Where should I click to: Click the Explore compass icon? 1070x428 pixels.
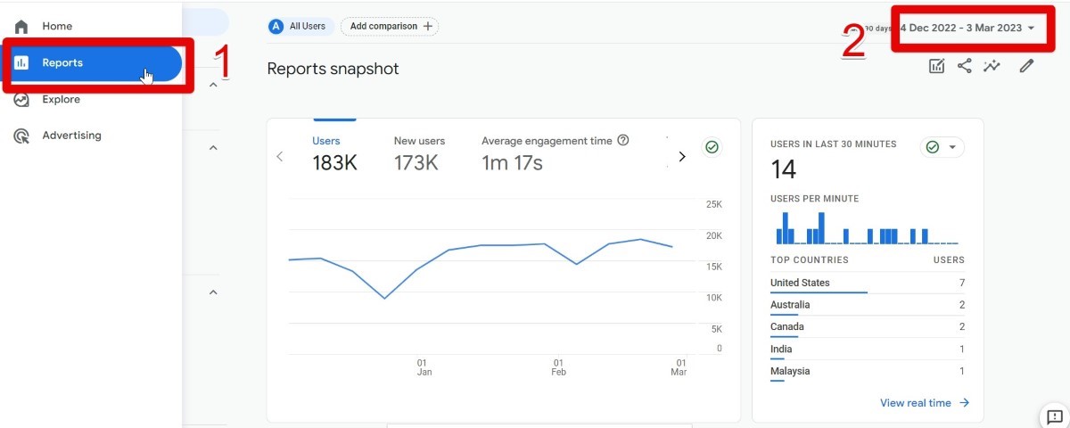point(21,99)
